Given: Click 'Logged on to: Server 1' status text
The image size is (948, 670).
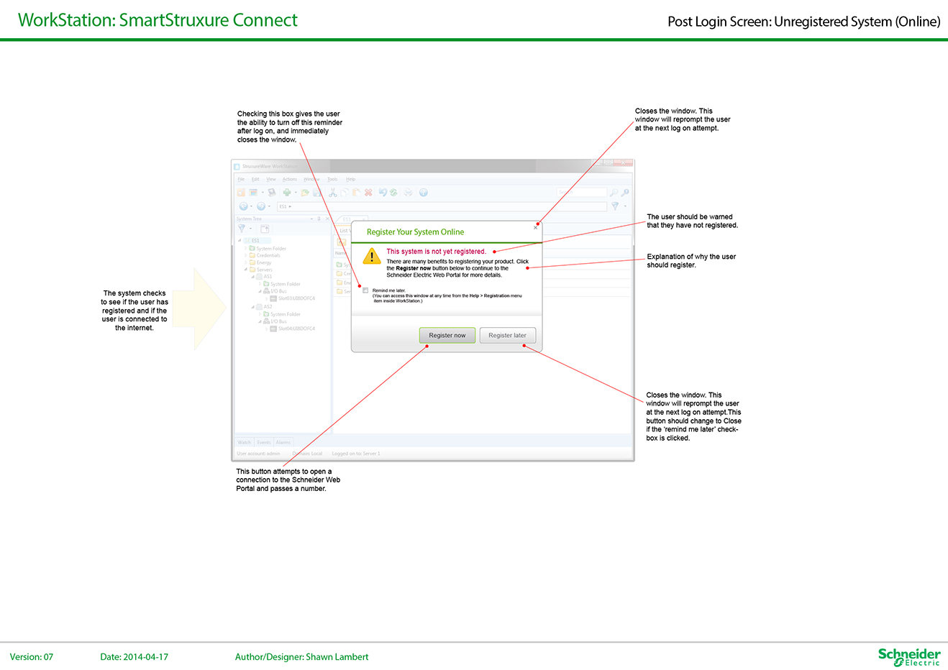Looking at the screenshot, I should pos(356,454).
